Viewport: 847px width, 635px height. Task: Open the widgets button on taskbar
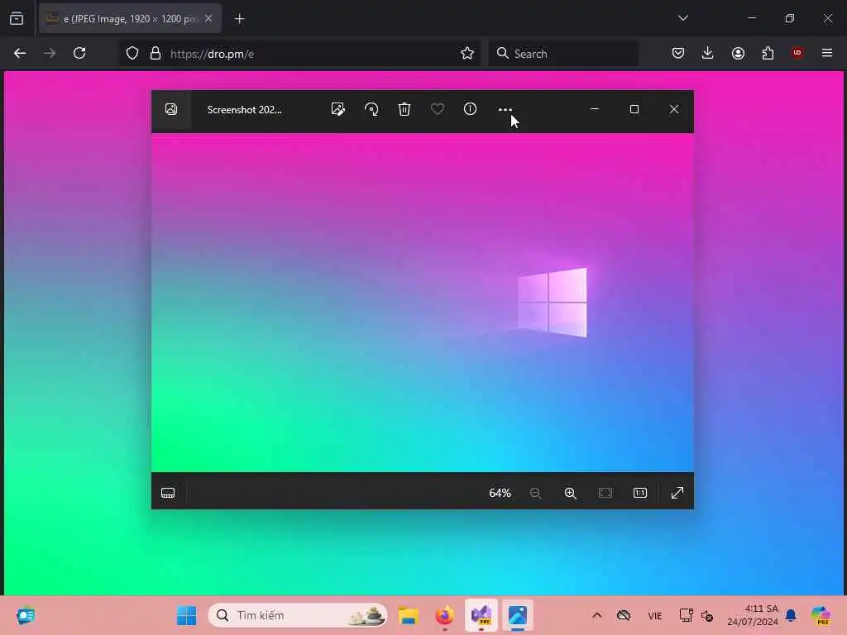coord(26,615)
